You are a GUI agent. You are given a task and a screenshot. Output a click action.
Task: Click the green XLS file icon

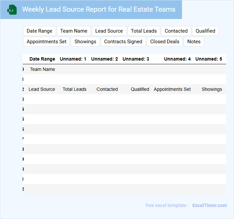tap(12, 10)
